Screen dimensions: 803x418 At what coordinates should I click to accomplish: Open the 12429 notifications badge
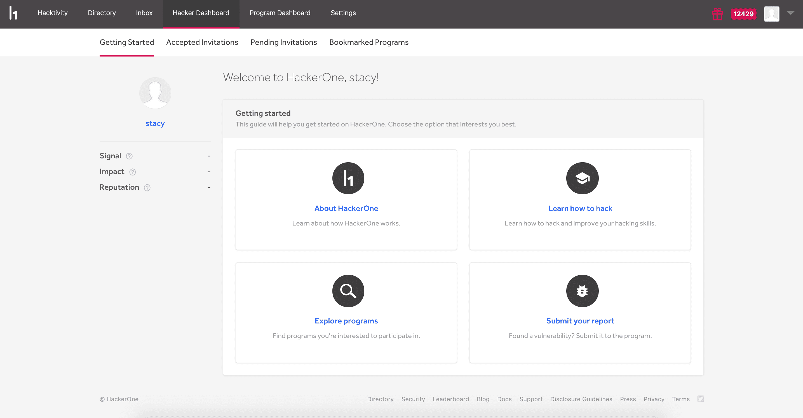(x=743, y=14)
